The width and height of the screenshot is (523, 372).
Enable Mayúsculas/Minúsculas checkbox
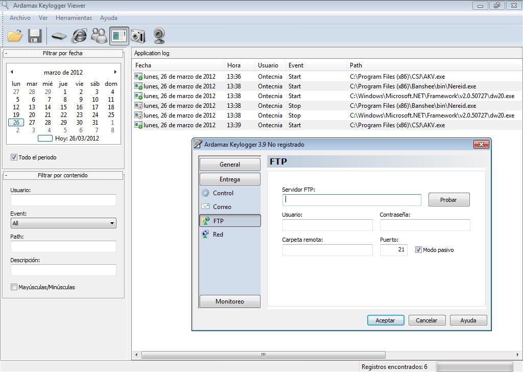tap(14, 287)
